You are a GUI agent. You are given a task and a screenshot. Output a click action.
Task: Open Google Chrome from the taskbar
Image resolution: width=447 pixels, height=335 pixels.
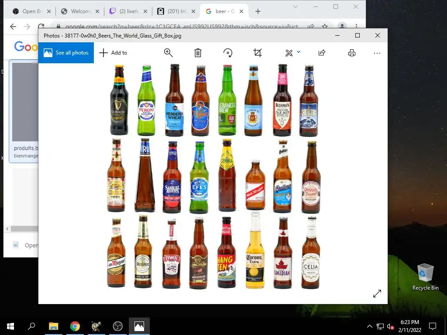[x=75, y=326]
